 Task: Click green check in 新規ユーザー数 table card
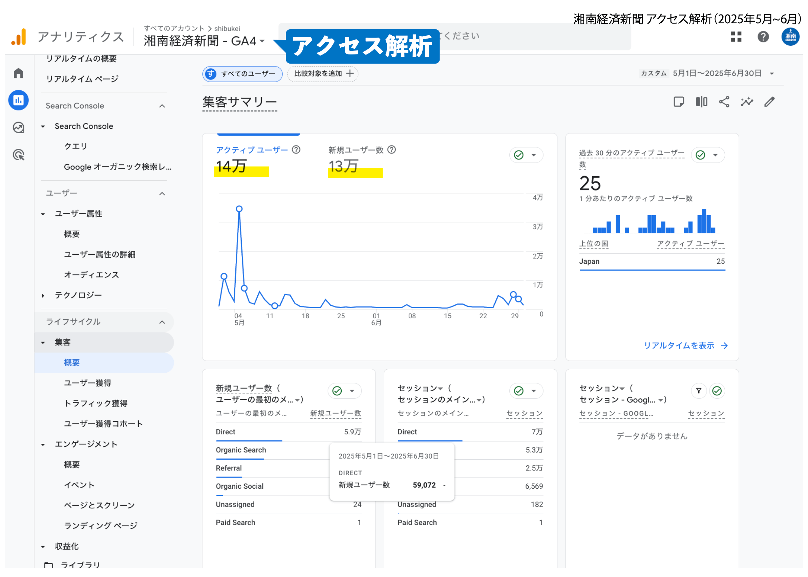pyautogui.click(x=337, y=391)
